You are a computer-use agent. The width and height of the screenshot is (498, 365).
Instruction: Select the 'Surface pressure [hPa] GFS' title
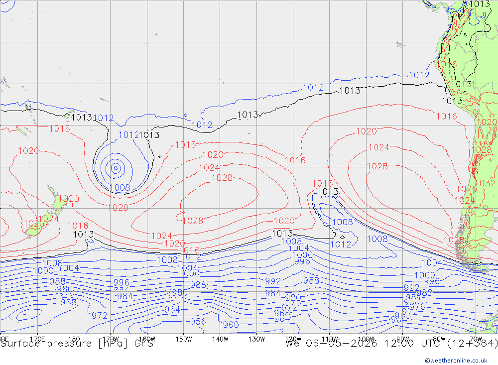[77, 344]
